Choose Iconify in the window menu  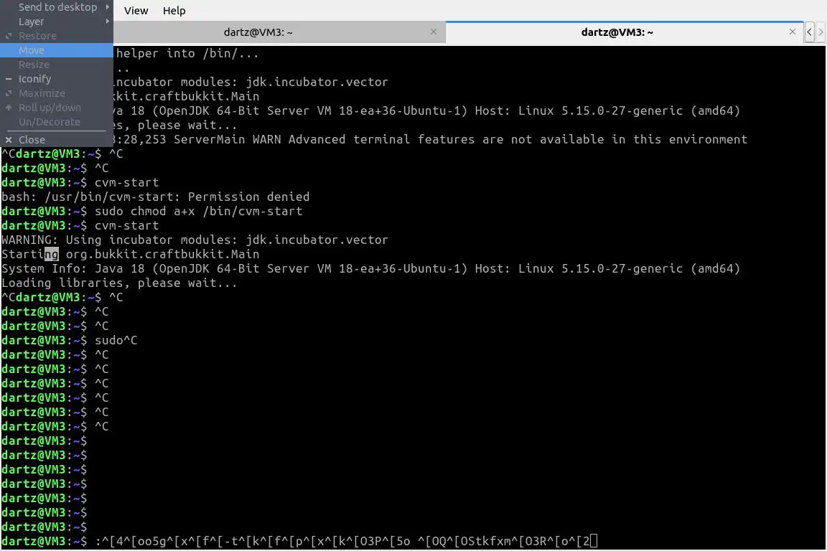pyautogui.click(x=57, y=79)
